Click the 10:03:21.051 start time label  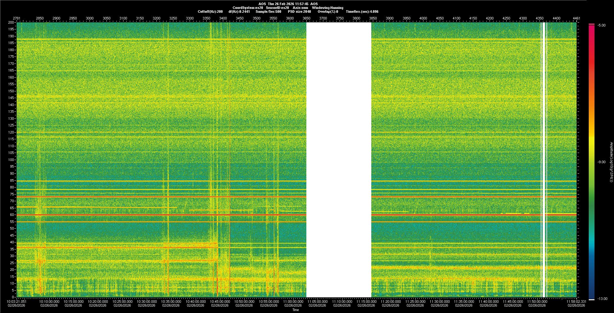pos(17,301)
